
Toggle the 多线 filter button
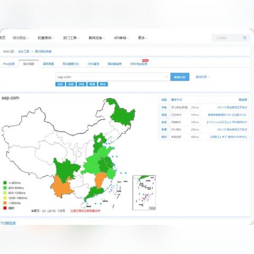click(81, 84)
